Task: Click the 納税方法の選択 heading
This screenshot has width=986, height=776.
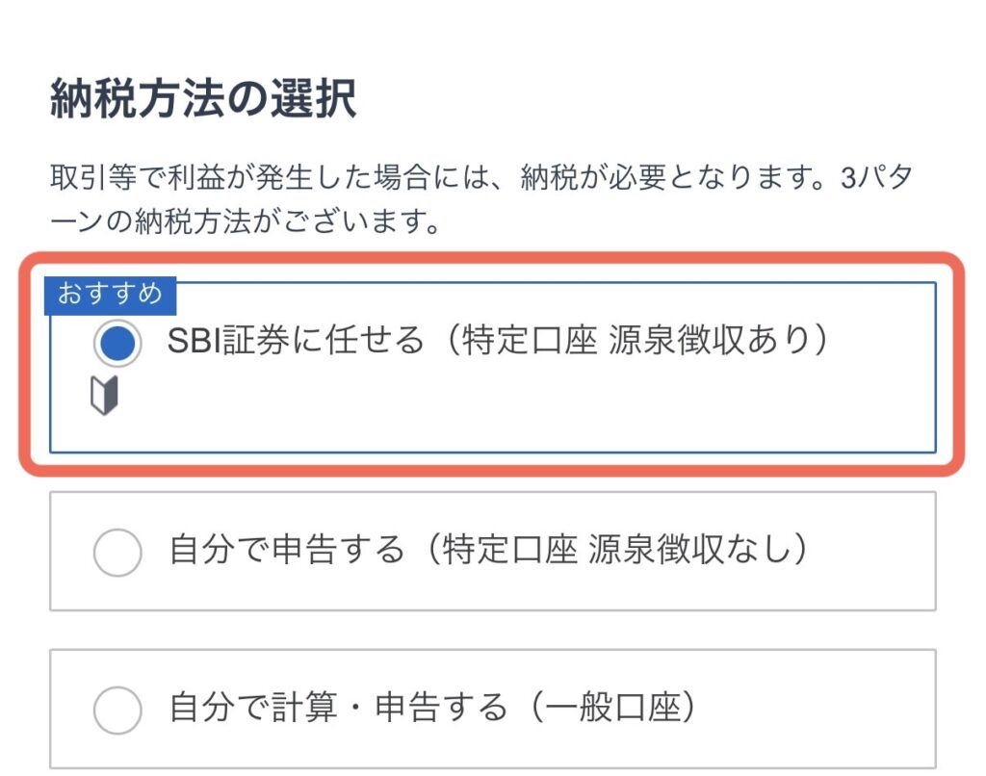Action: pyautogui.click(x=203, y=101)
